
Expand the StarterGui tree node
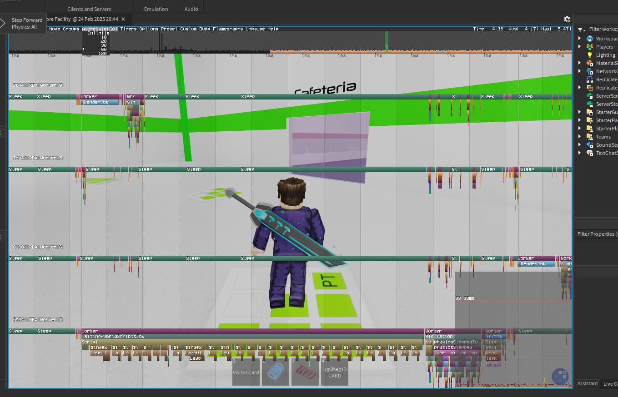click(x=579, y=112)
